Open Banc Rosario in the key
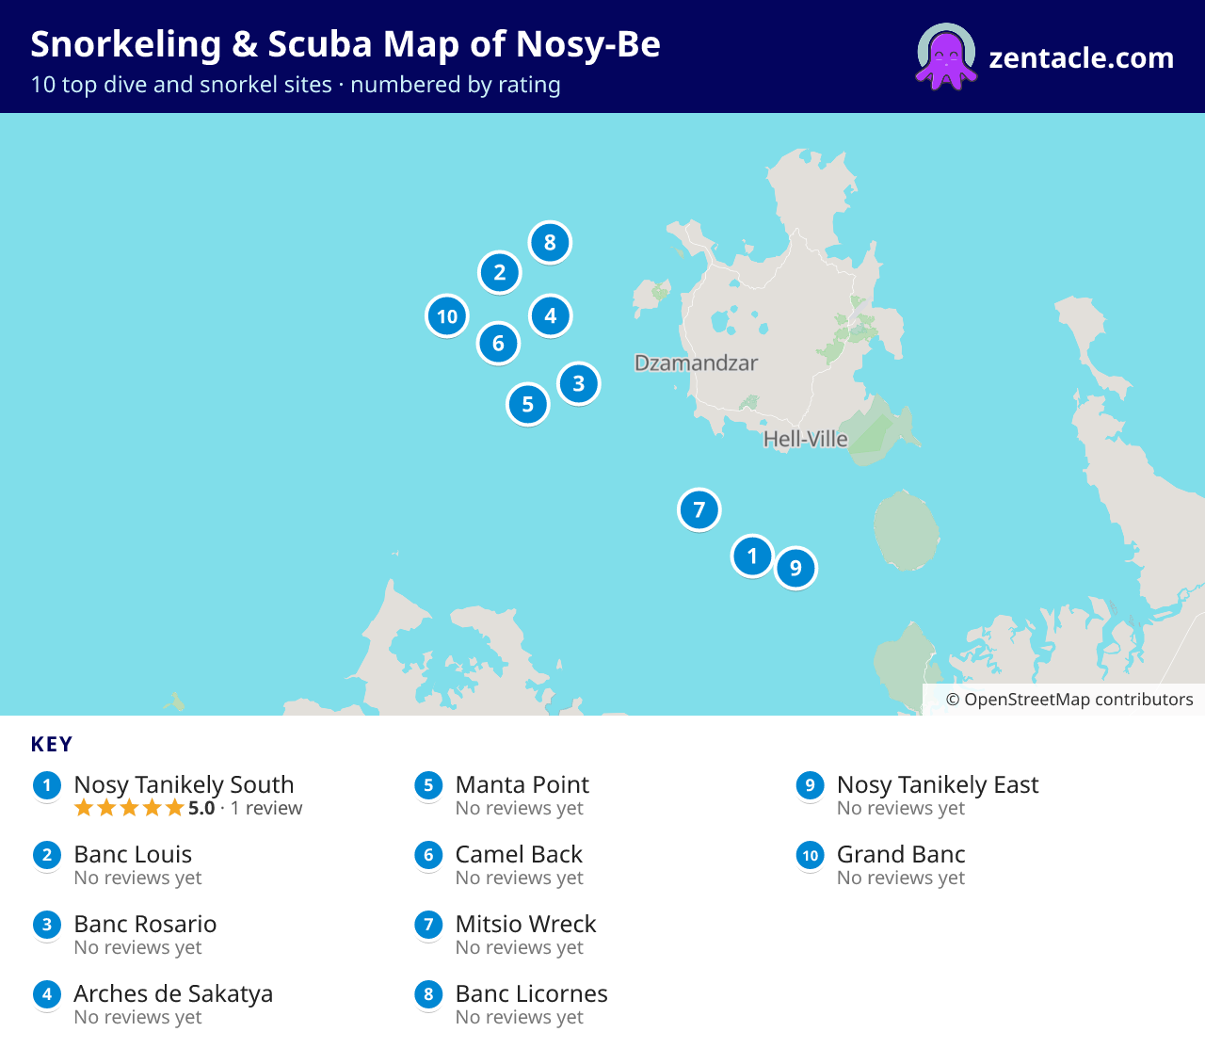The image size is (1205, 1064). click(145, 924)
